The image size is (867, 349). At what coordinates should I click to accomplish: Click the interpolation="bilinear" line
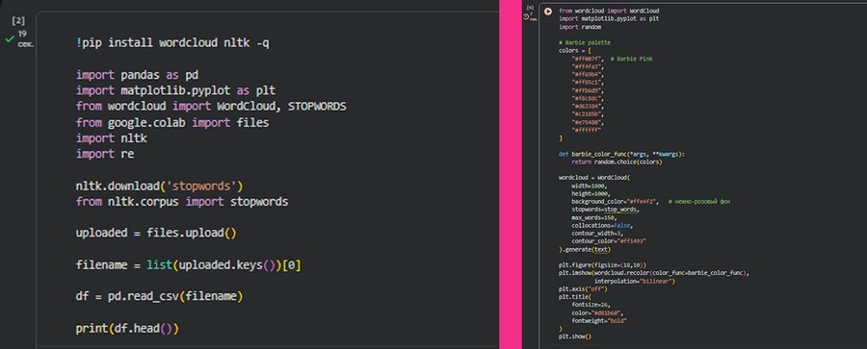click(635, 281)
